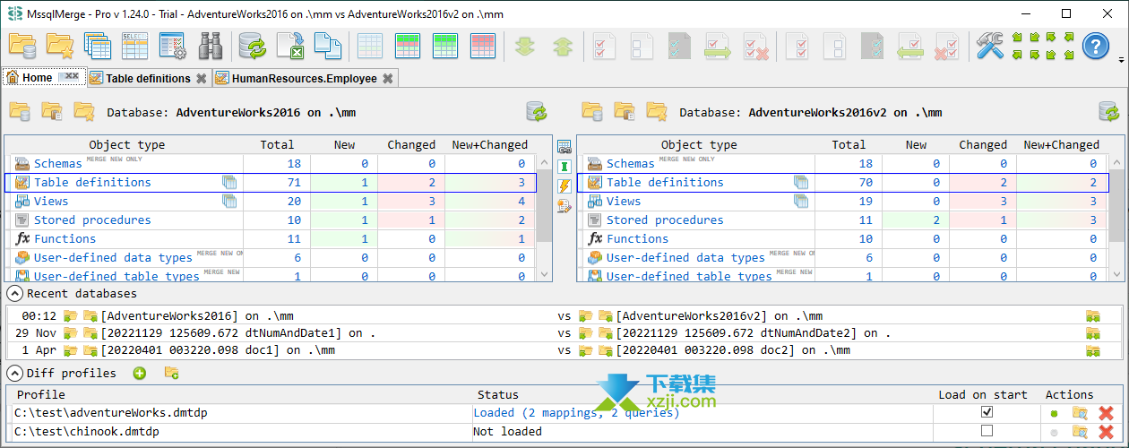
Task: Open both databases of dtNumAndDate1 row
Action: (1092, 333)
